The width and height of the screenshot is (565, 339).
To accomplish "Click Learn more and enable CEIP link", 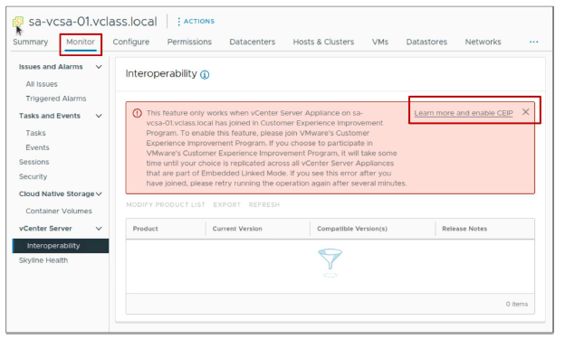I will [x=464, y=113].
